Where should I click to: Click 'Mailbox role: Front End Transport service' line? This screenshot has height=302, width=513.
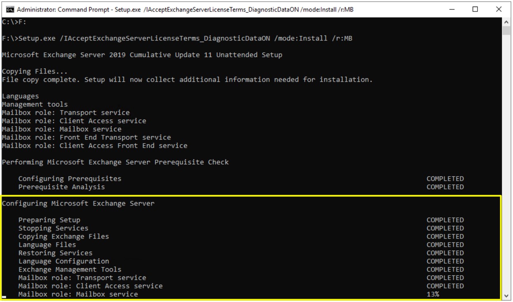[x=87, y=137]
